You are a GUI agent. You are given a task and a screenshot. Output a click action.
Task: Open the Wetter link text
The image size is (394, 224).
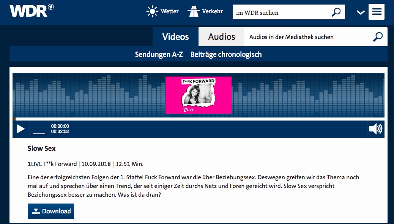[170, 11]
